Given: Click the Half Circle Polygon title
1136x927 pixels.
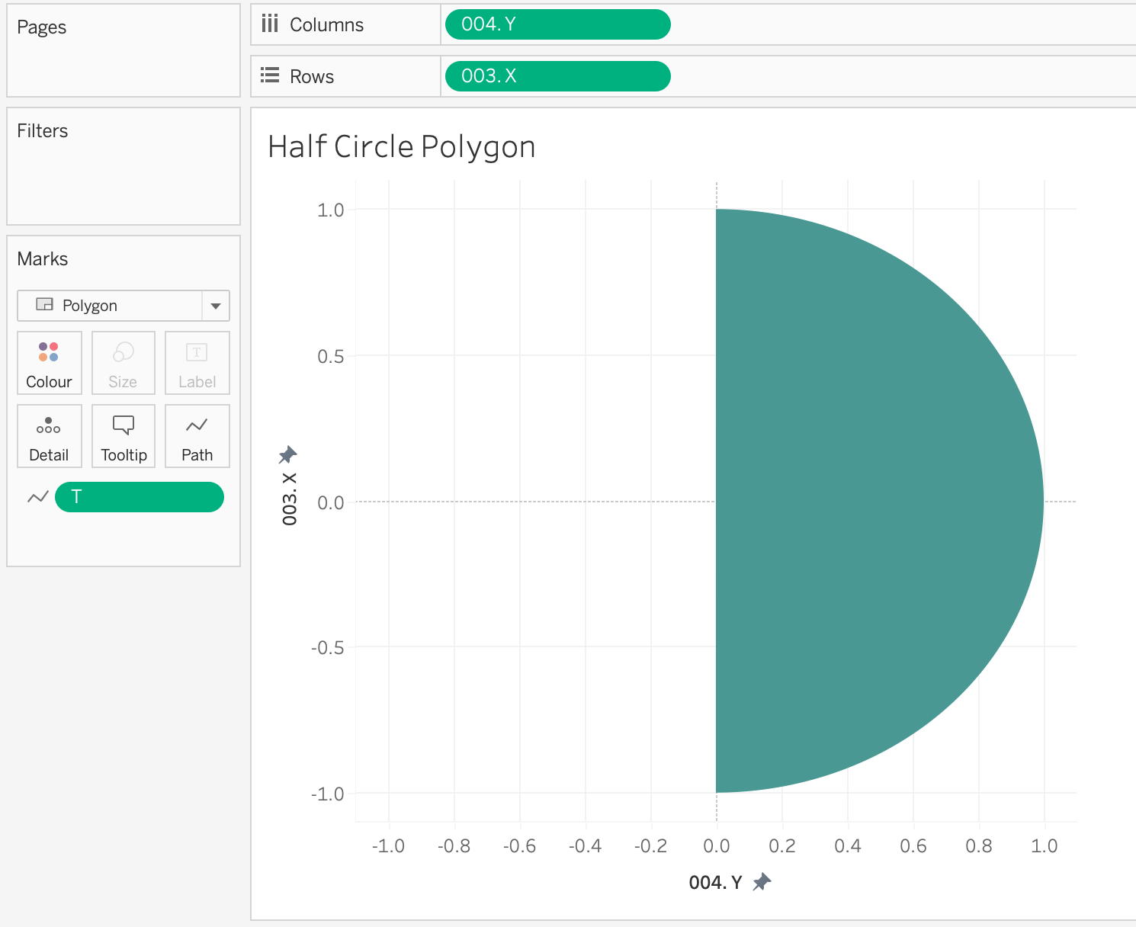Looking at the screenshot, I should (x=401, y=146).
